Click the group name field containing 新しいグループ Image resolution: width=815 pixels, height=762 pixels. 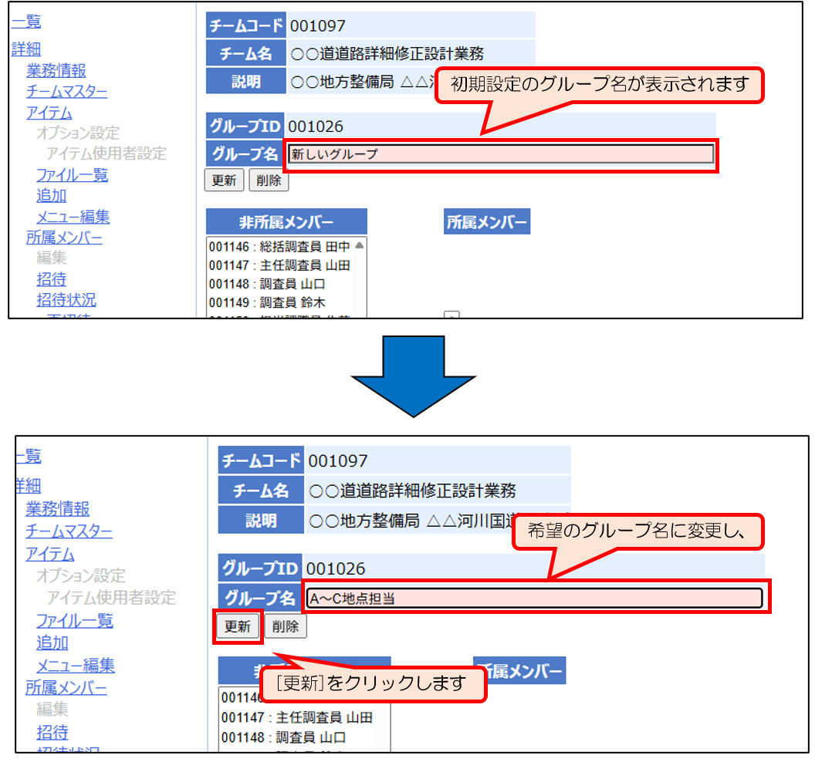click(x=500, y=154)
